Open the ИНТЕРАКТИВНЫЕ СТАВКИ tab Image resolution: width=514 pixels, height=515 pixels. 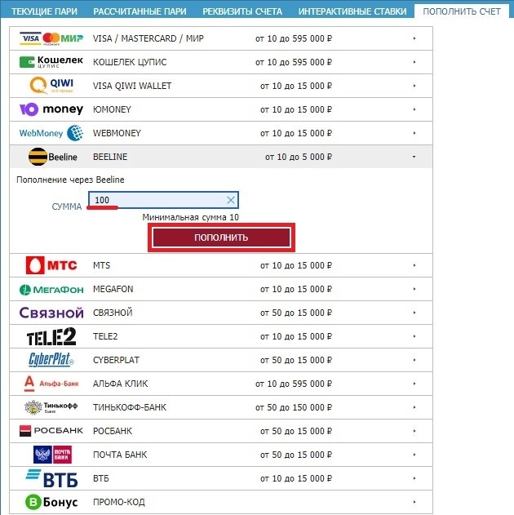click(x=352, y=11)
